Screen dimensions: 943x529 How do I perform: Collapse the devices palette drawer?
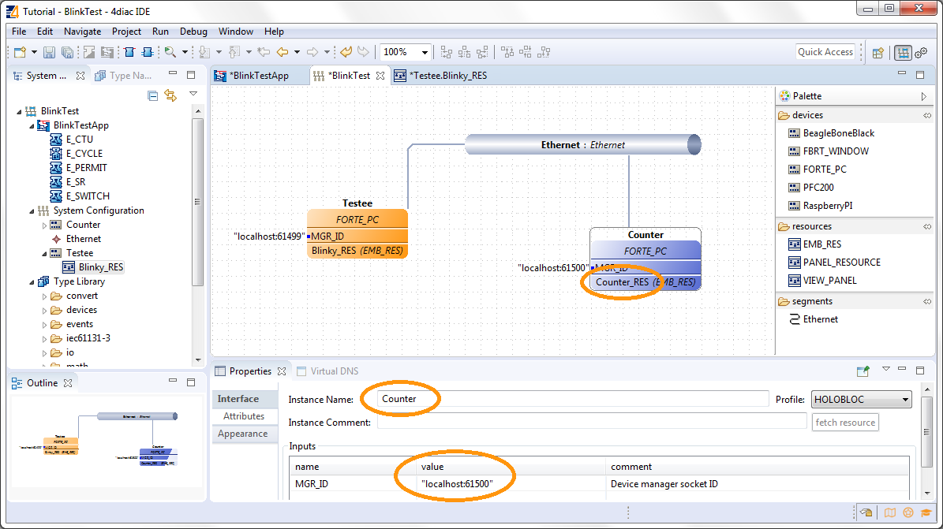(x=927, y=115)
